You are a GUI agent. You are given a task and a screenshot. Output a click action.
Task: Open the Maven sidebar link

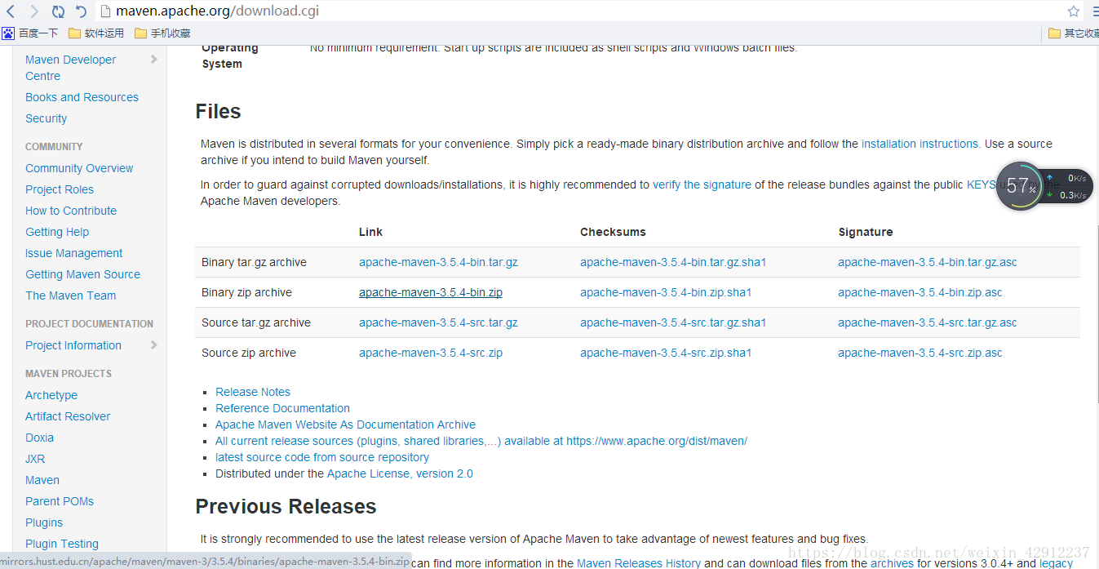pos(42,480)
